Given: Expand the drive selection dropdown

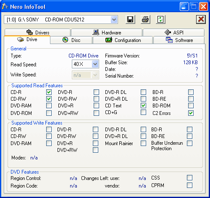Looking at the screenshot, I should coord(114,19).
